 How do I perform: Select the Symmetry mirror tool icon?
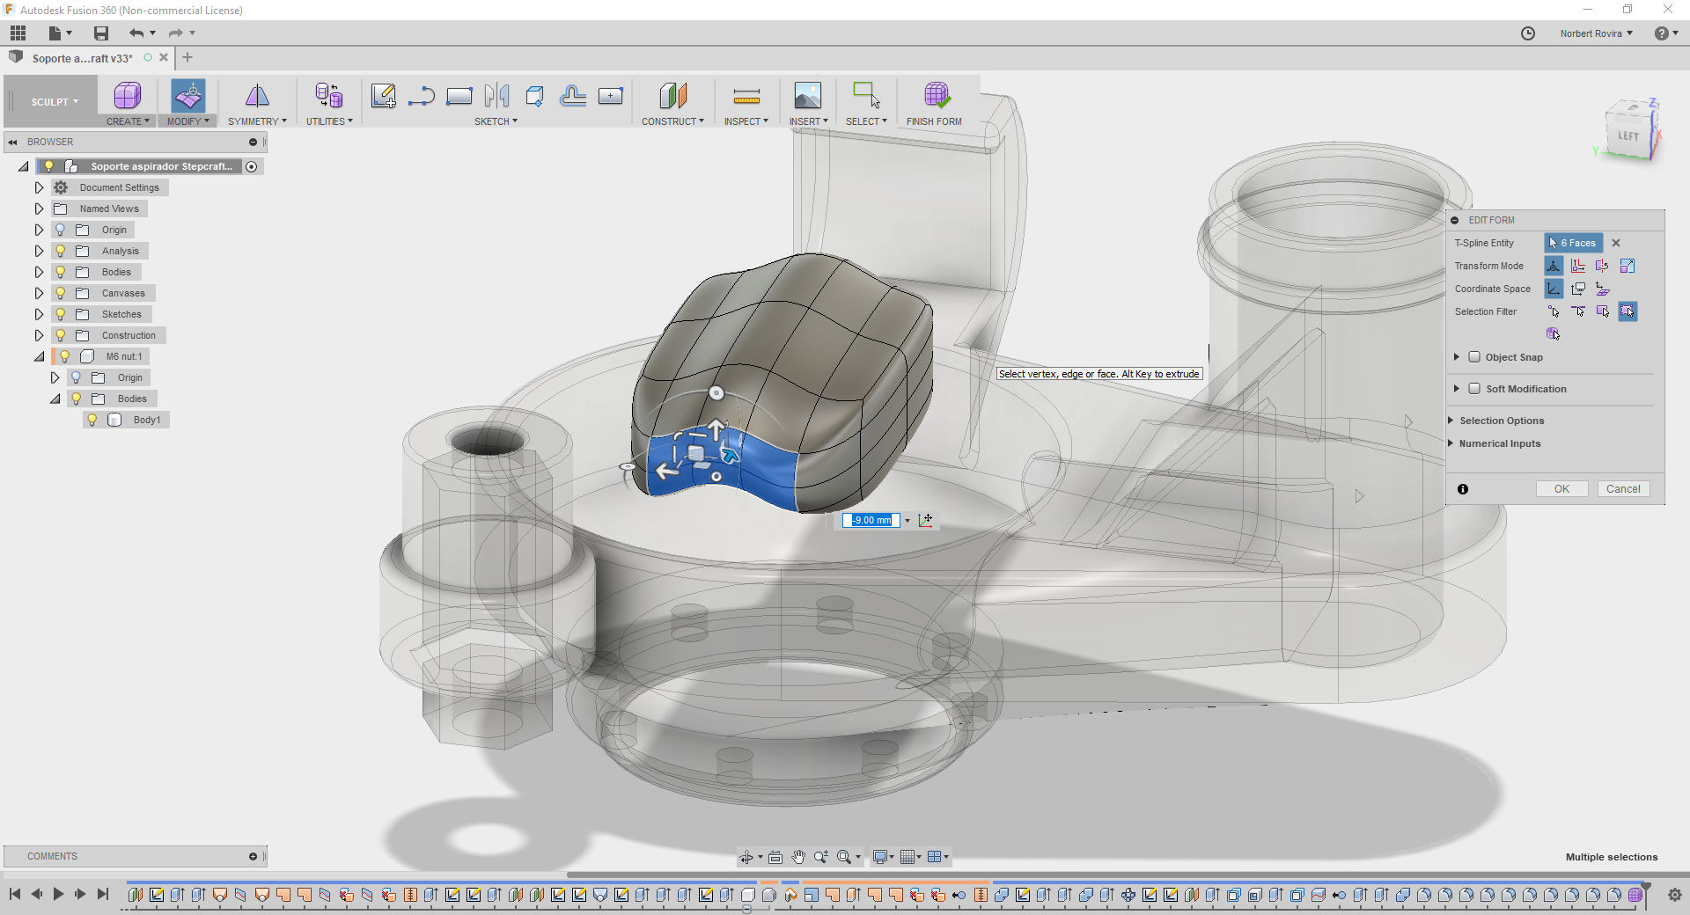(x=256, y=95)
